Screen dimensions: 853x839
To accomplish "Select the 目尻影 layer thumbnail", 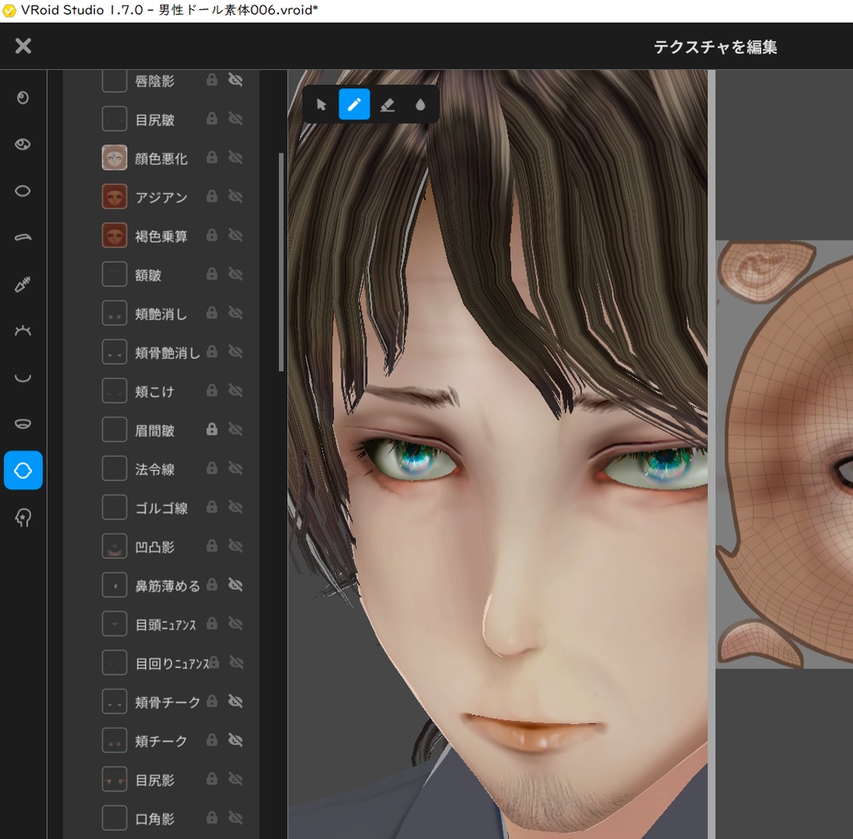I will [x=114, y=780].
